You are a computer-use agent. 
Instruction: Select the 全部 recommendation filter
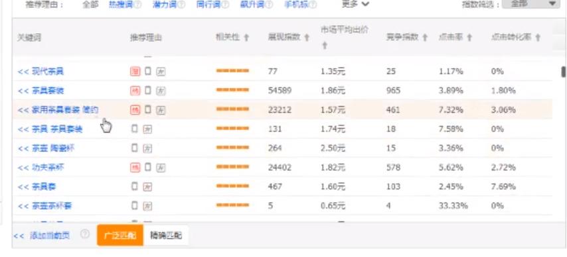tap(90, 5)
